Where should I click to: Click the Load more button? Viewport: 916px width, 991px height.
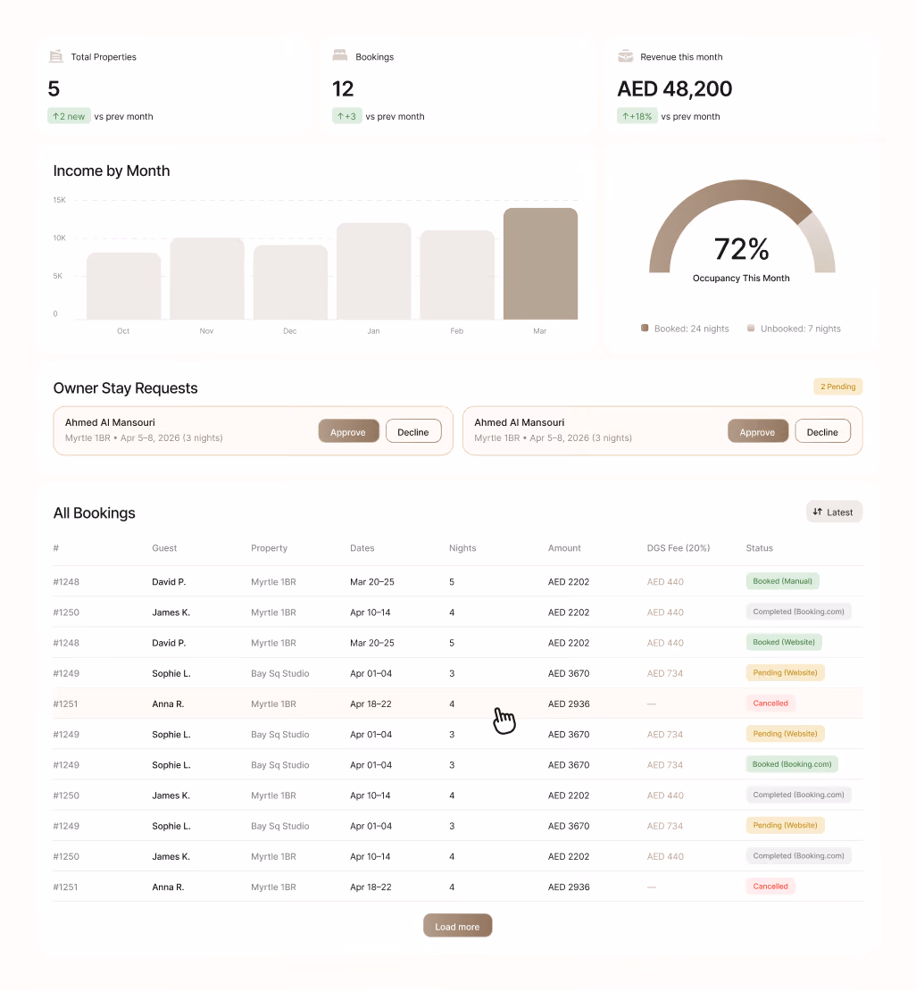coord(458,926)
